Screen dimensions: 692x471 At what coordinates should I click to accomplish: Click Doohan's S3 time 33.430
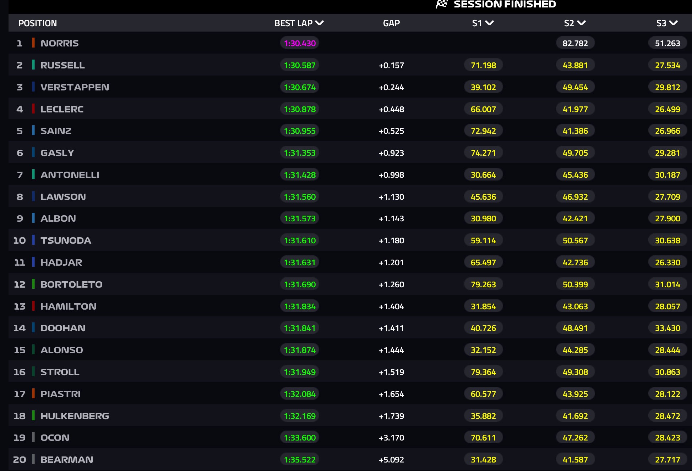click(668, 328)
